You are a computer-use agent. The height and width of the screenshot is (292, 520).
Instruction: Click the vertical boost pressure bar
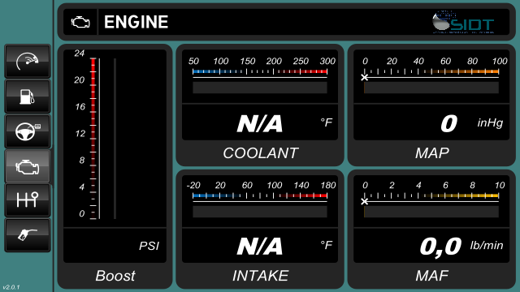93,139
